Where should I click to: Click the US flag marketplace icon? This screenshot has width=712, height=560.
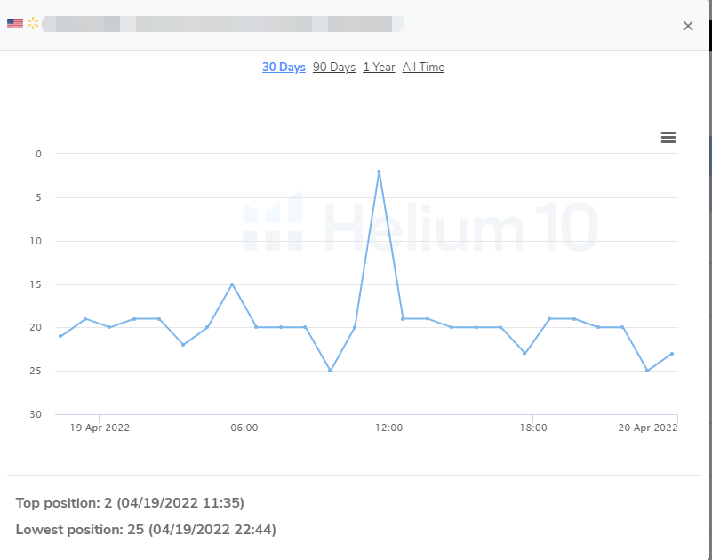pyautogui.click(x=15, y=24)
